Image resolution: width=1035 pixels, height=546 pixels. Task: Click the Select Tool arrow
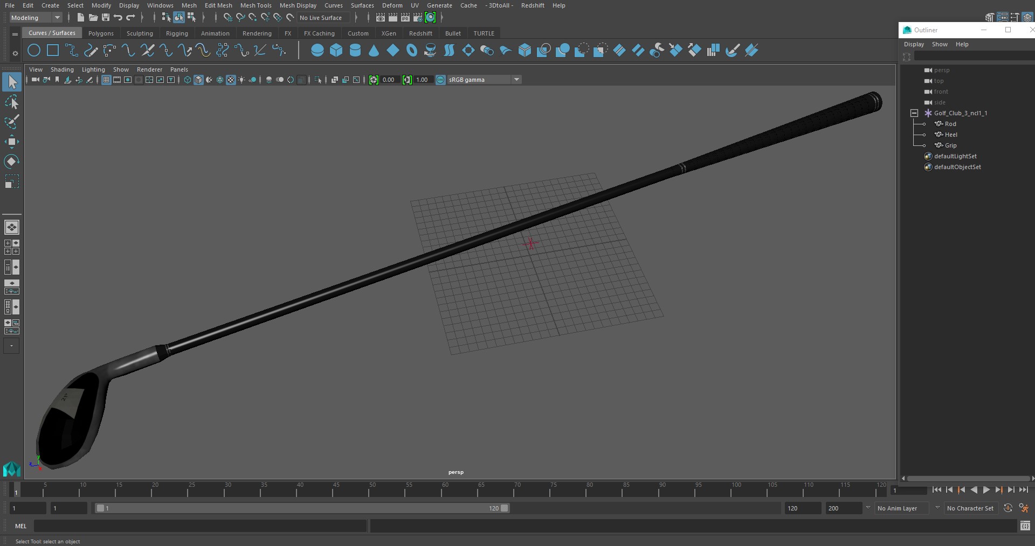pyautogui.click(x=12, y=82)
